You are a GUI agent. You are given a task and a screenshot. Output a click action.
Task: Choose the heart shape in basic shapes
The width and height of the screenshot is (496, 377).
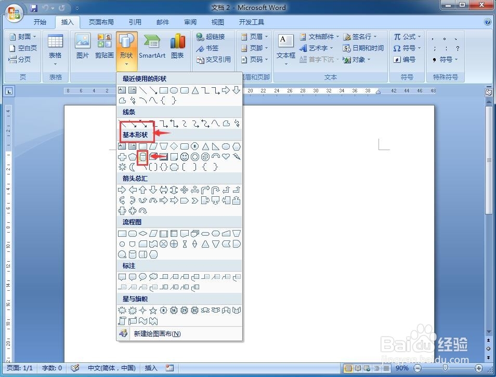point(226,156)
